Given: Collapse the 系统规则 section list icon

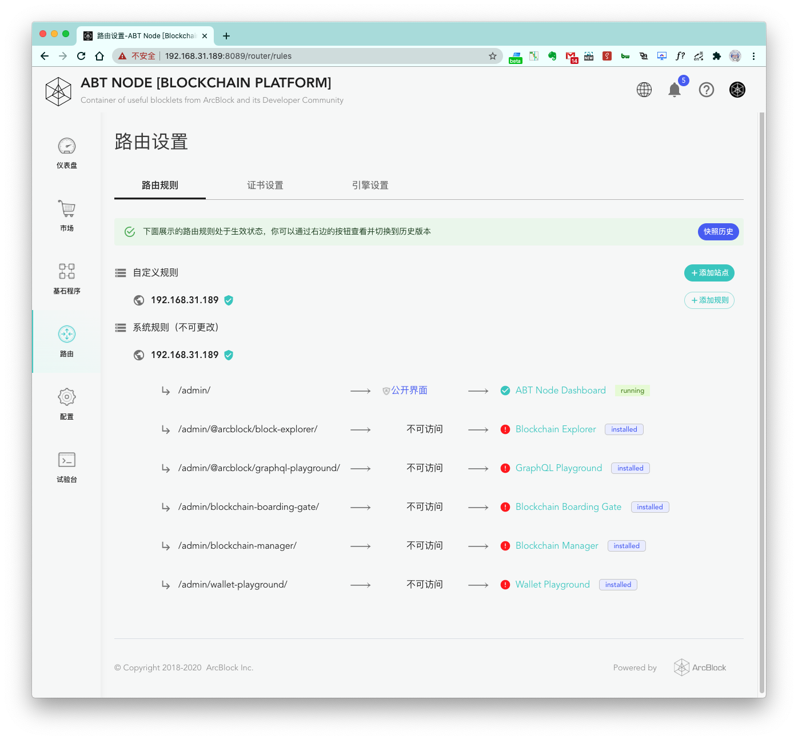Looking at the screenshot, I should pos(121,328).
